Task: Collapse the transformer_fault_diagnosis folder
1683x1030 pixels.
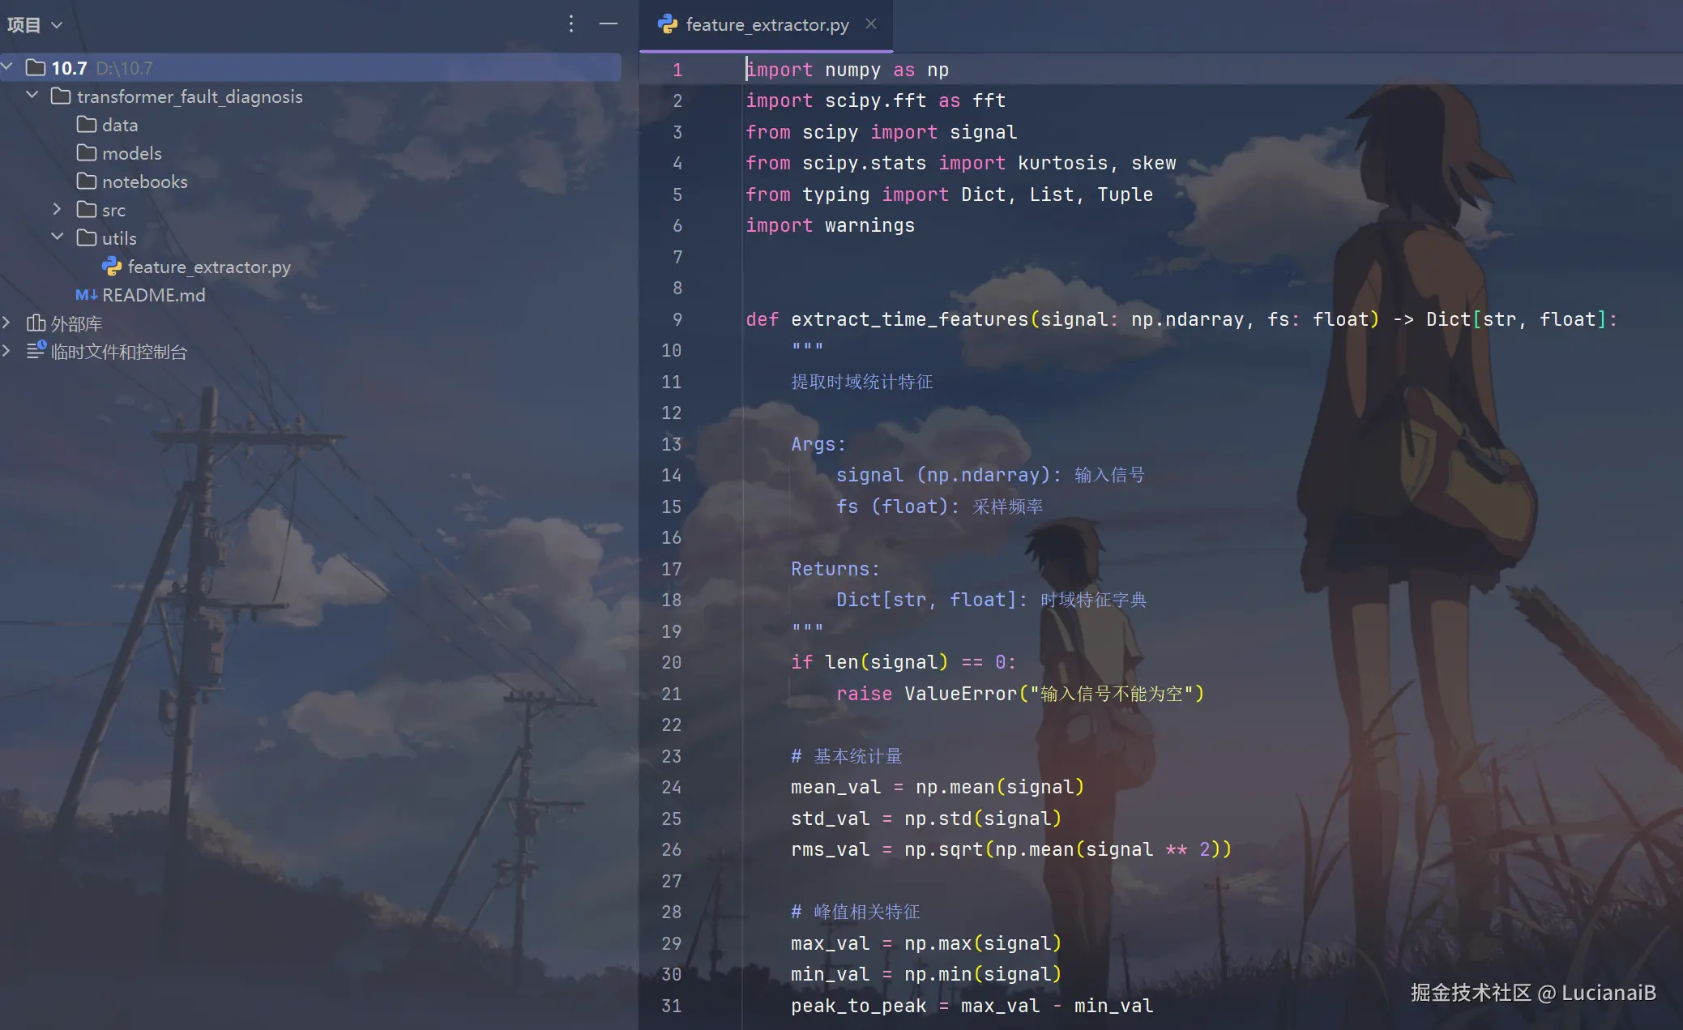Action: point(32,96)
